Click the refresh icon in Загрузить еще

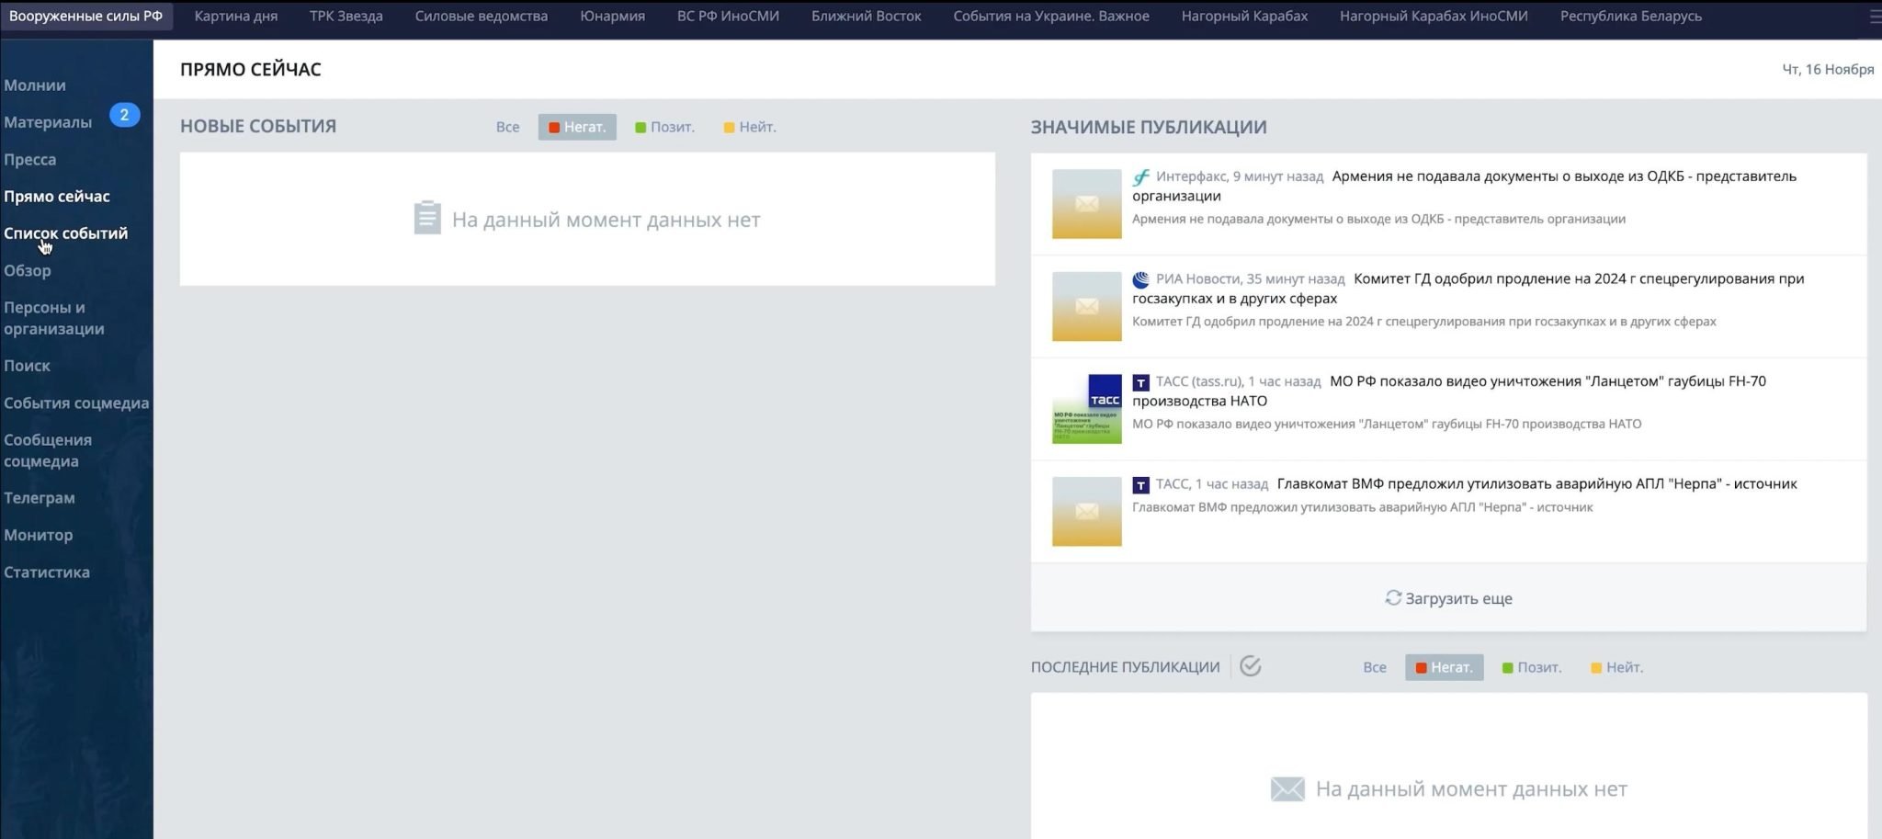(x=1393, y=598)
